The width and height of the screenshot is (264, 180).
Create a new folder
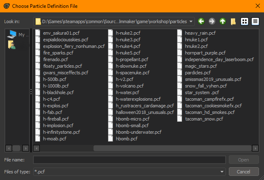coord(233,21)
